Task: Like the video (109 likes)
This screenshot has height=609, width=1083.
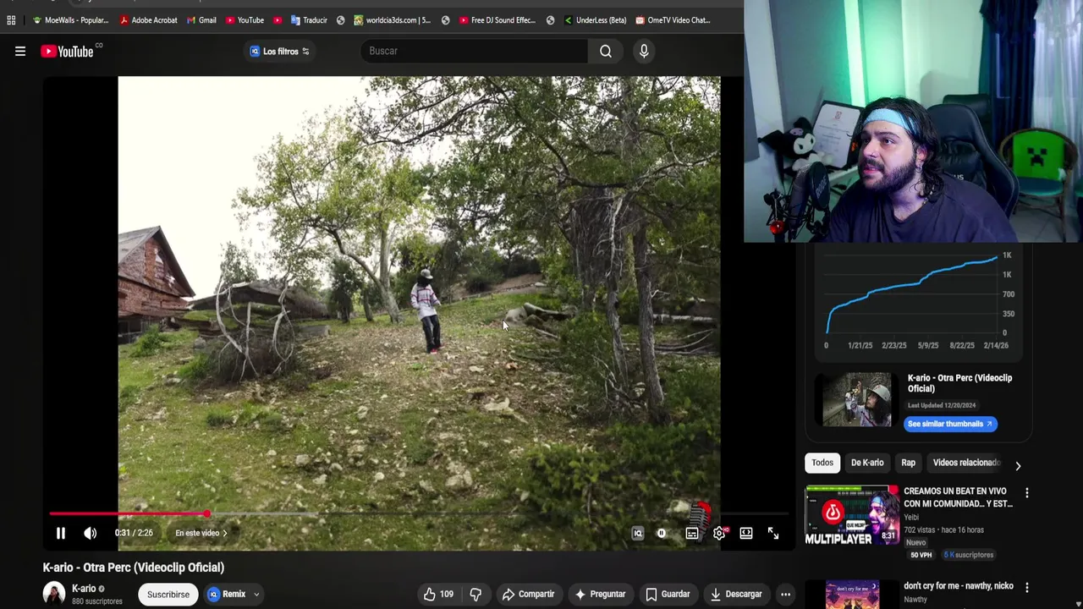Action: 438,594
